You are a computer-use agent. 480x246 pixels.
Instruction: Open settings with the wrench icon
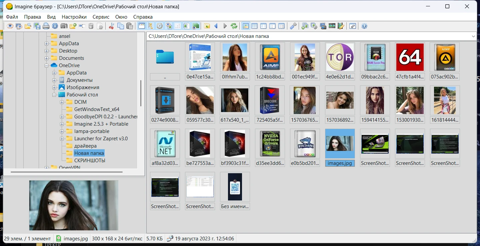tap(293, 26)
